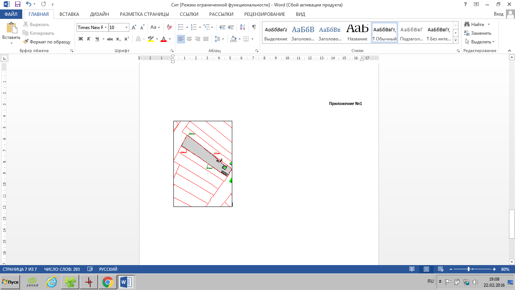515x290 pixels.
Task: Switch to the ССЫЛКИ tab
Action: tap(189, 14)
